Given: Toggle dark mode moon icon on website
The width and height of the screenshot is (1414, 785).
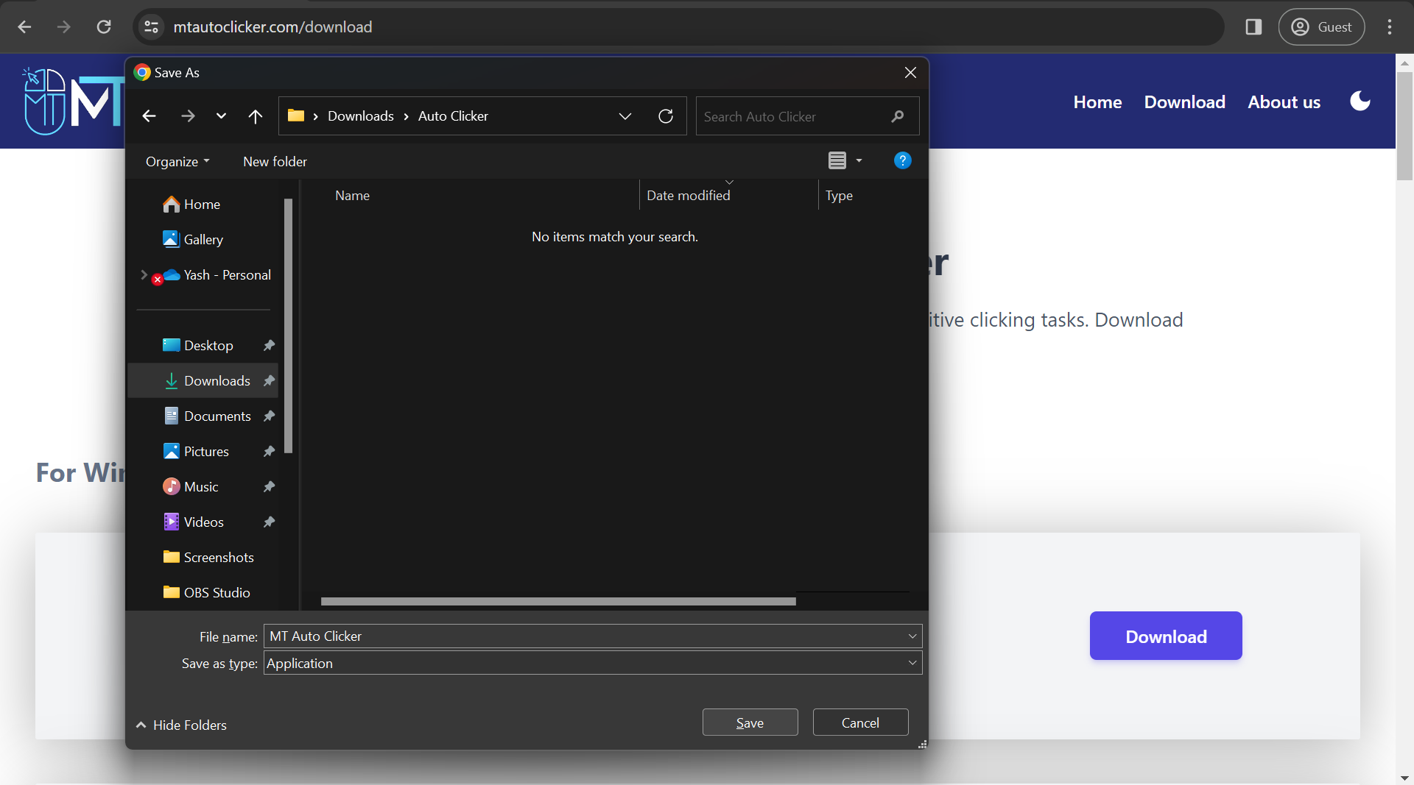Looking at the screenshot, I should click(1360, 102).
